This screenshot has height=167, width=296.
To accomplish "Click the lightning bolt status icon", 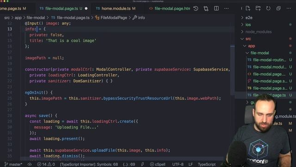I will (142, 164).
